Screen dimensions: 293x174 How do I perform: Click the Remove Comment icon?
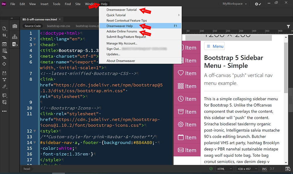[x=4, y=102]
